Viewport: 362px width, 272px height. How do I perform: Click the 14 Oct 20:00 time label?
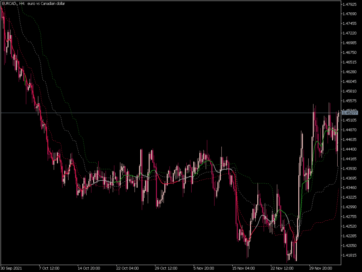coord(88,268)
